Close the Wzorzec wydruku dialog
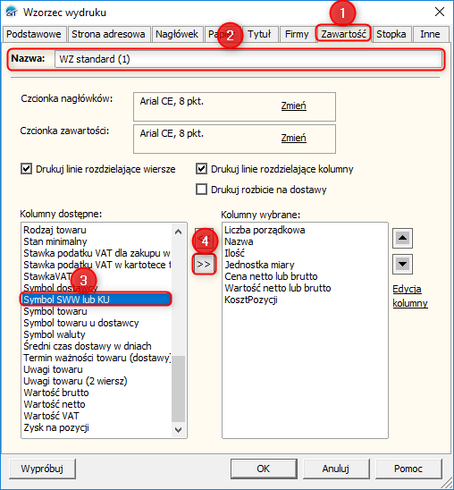Image resolution: width=454 pixels, height=490 pixels. click(440, 12)
